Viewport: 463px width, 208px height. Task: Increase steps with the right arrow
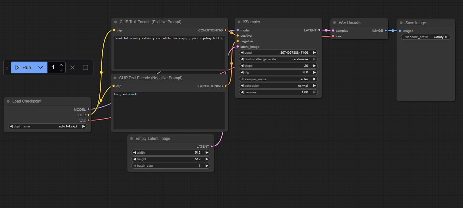pos(314,66)
